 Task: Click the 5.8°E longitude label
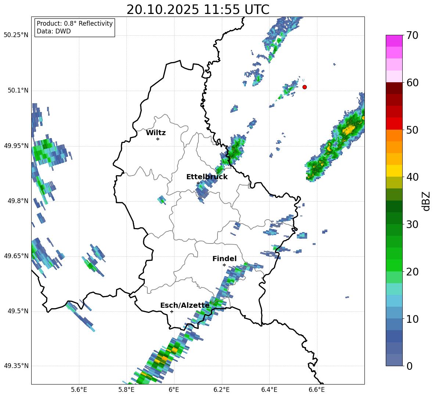126,390
